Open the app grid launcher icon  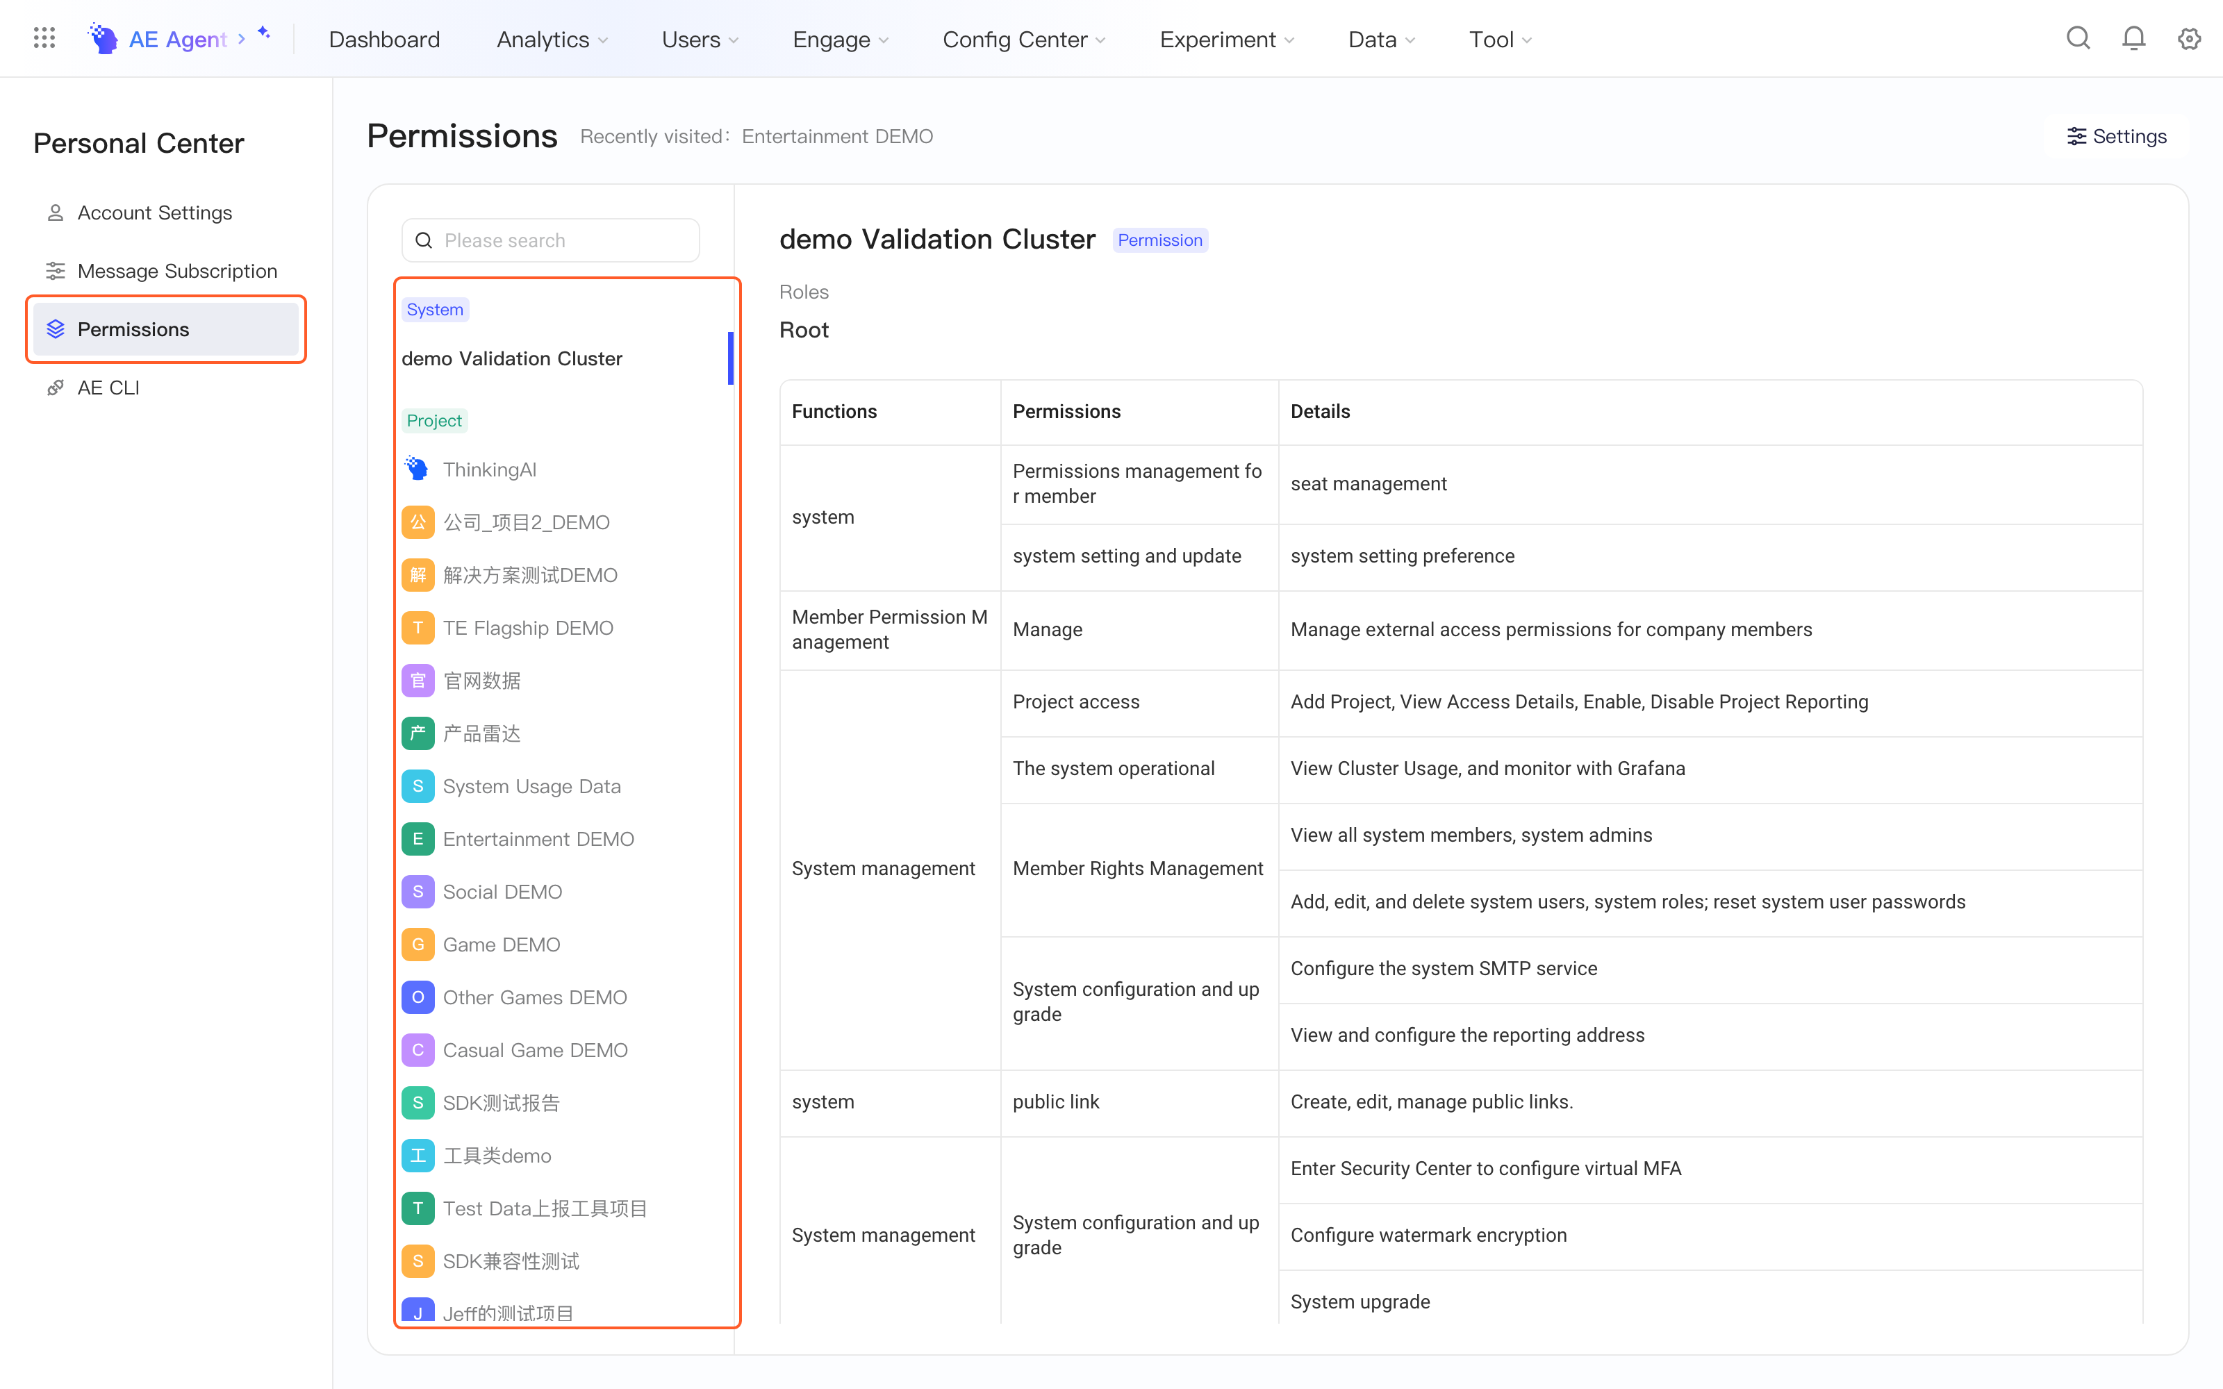[x=44, y=39]
